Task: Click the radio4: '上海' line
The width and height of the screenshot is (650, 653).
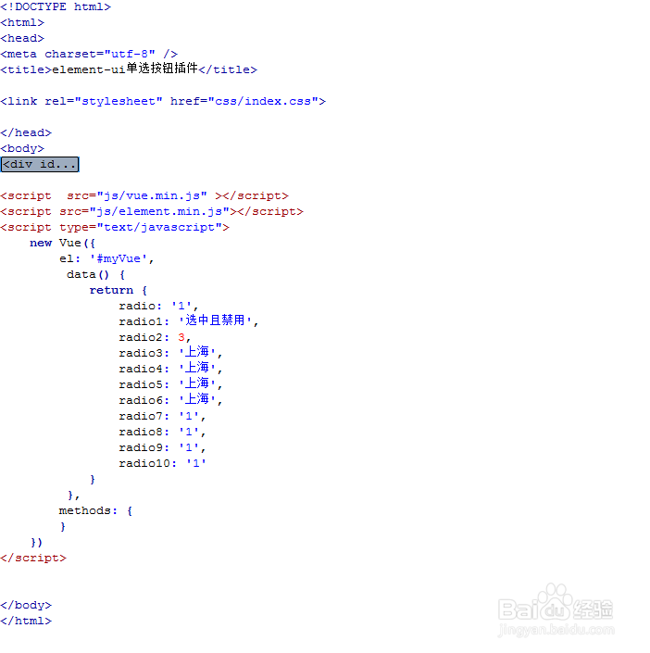Action: pyautogui.click(x=170, y=369)
